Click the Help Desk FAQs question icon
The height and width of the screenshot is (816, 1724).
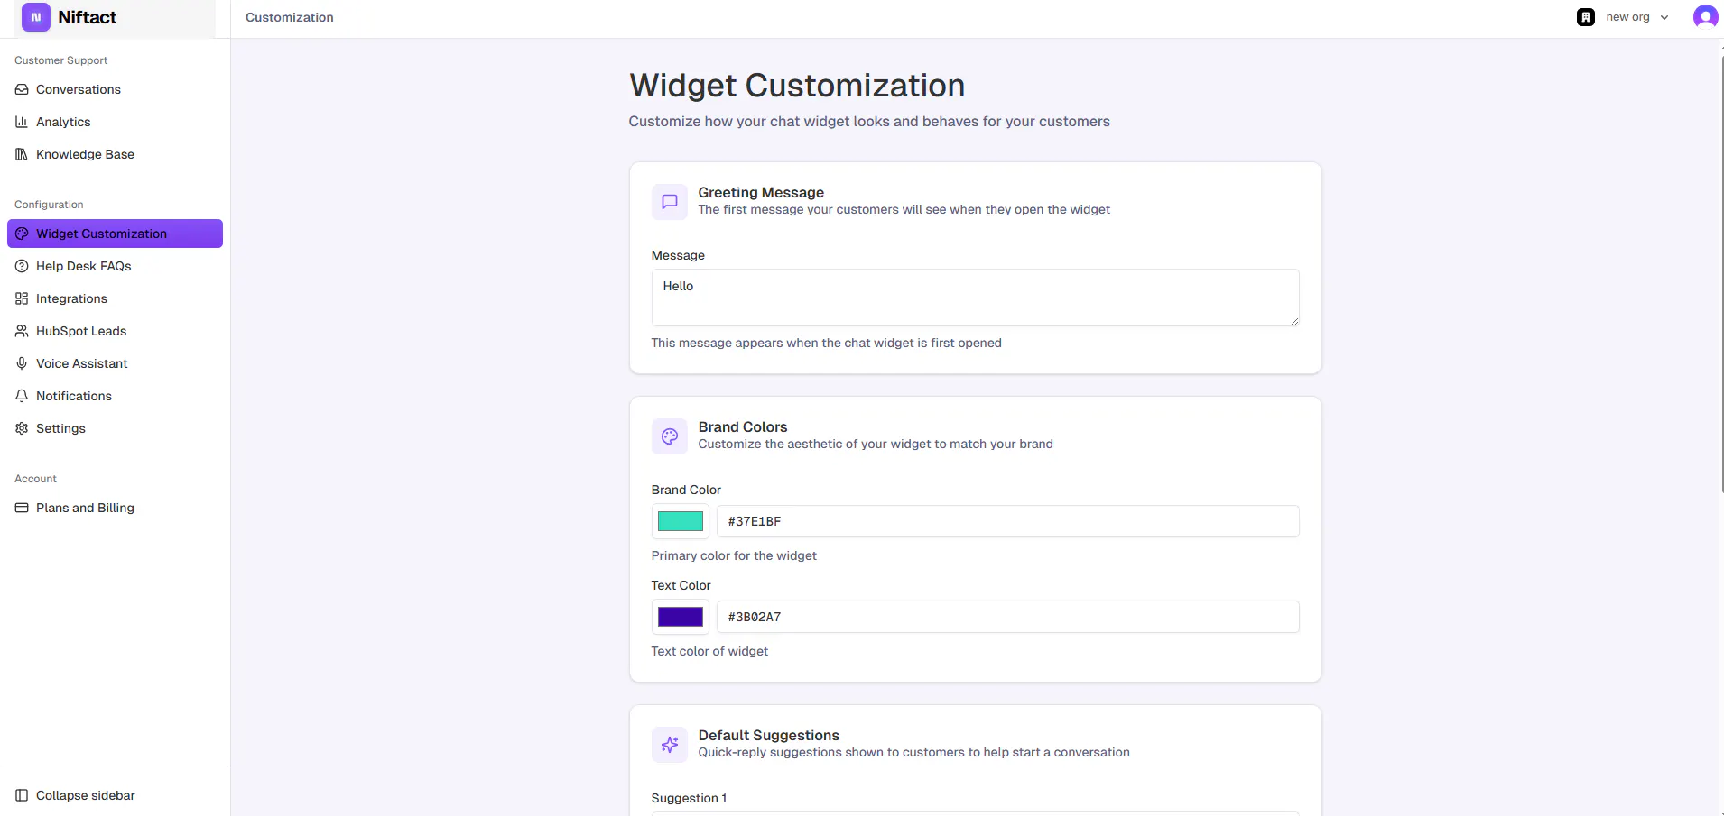[x=22, y=266]
